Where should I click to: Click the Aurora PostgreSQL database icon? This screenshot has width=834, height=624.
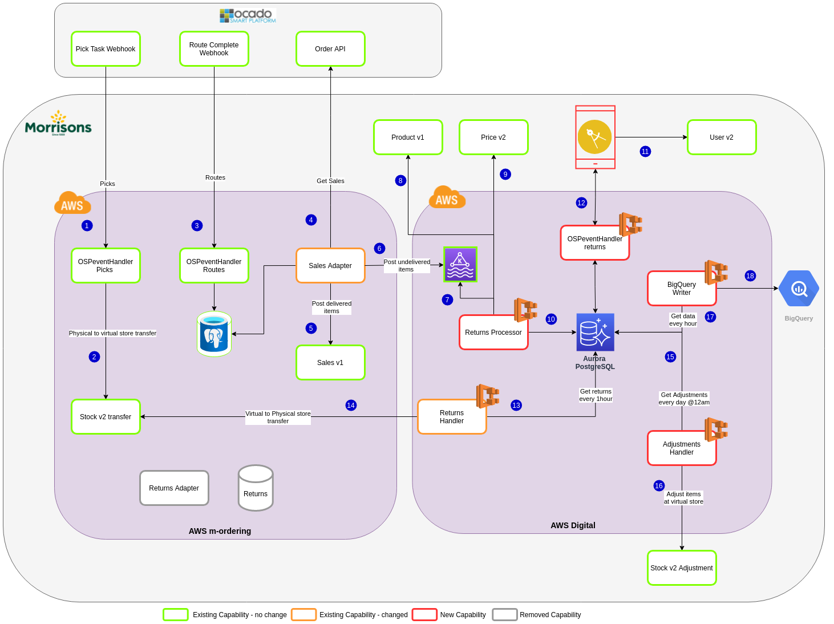[595, 332]
